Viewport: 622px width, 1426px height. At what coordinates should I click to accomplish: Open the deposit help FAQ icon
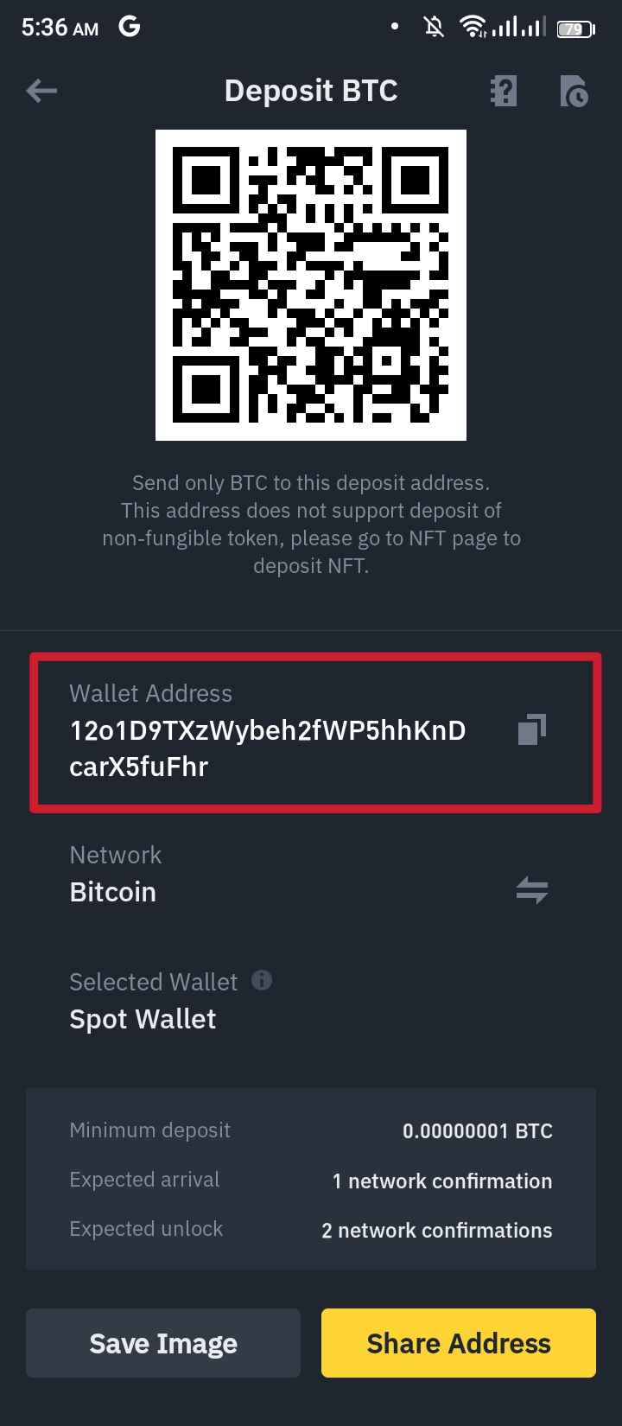click(x=503, y=91)
